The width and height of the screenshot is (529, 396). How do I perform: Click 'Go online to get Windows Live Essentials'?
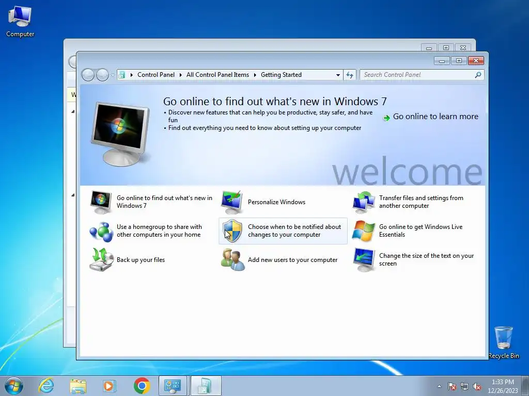pos(421,230)
